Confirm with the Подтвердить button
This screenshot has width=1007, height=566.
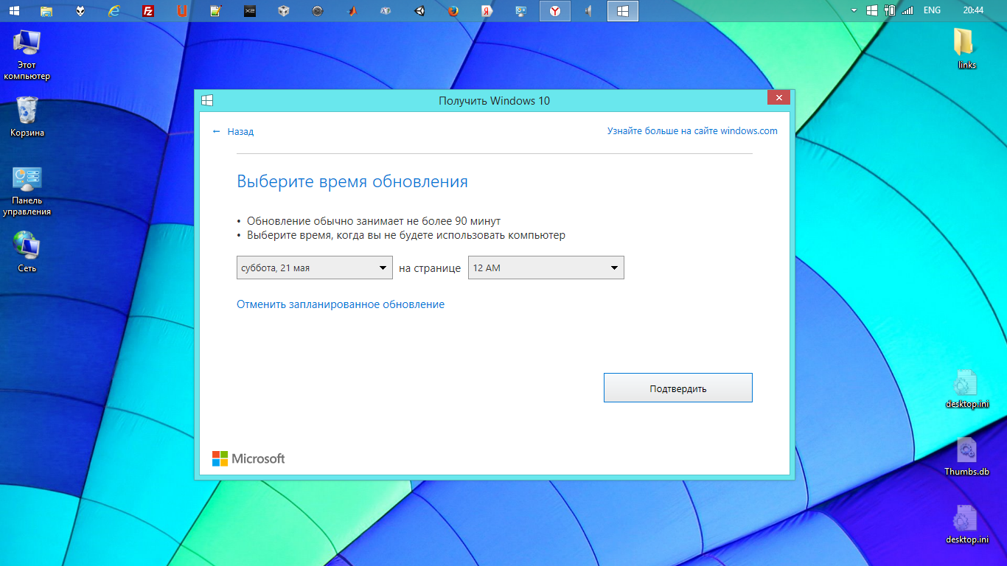tap(678, 388)
